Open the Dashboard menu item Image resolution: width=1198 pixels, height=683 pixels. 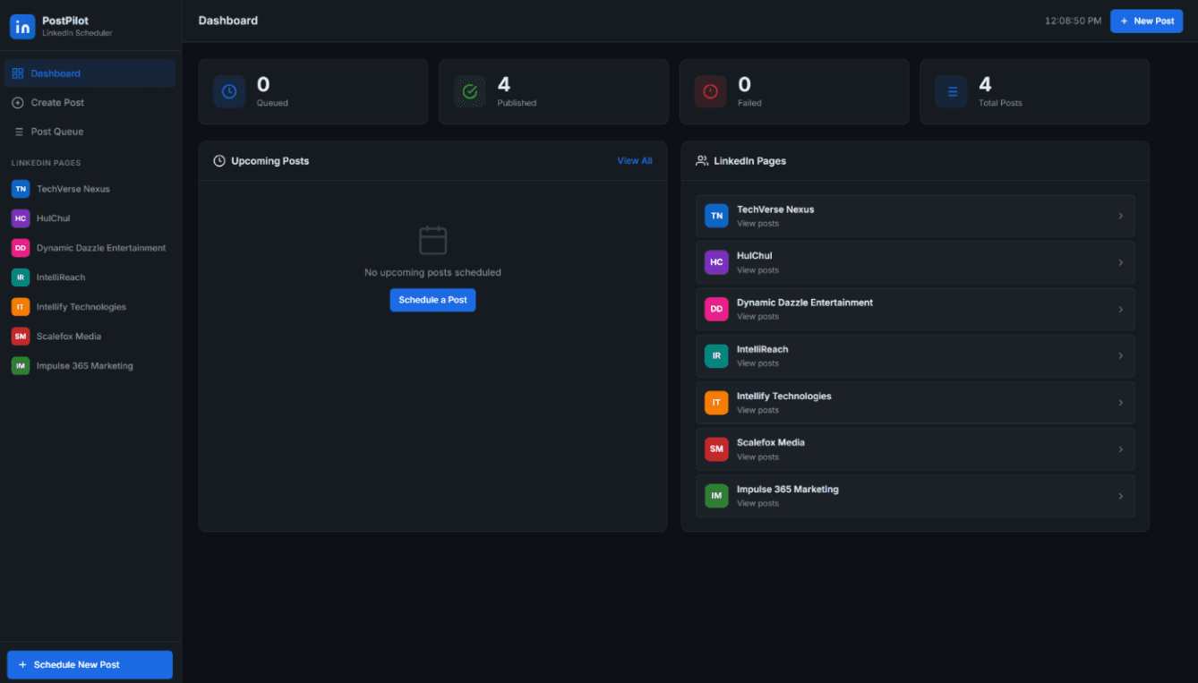pyautogui.click(x=90, y=73)
